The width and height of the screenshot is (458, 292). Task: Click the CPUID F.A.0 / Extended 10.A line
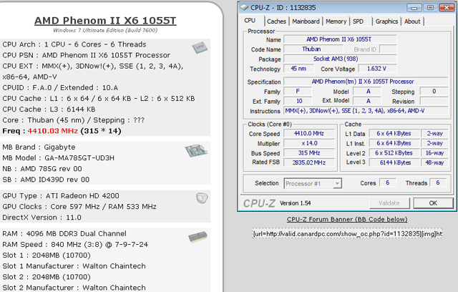(60, 87)
